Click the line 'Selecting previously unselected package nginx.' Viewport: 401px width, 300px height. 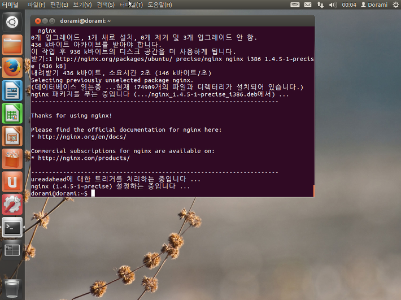pyautogui.click(x=112, y=80)
